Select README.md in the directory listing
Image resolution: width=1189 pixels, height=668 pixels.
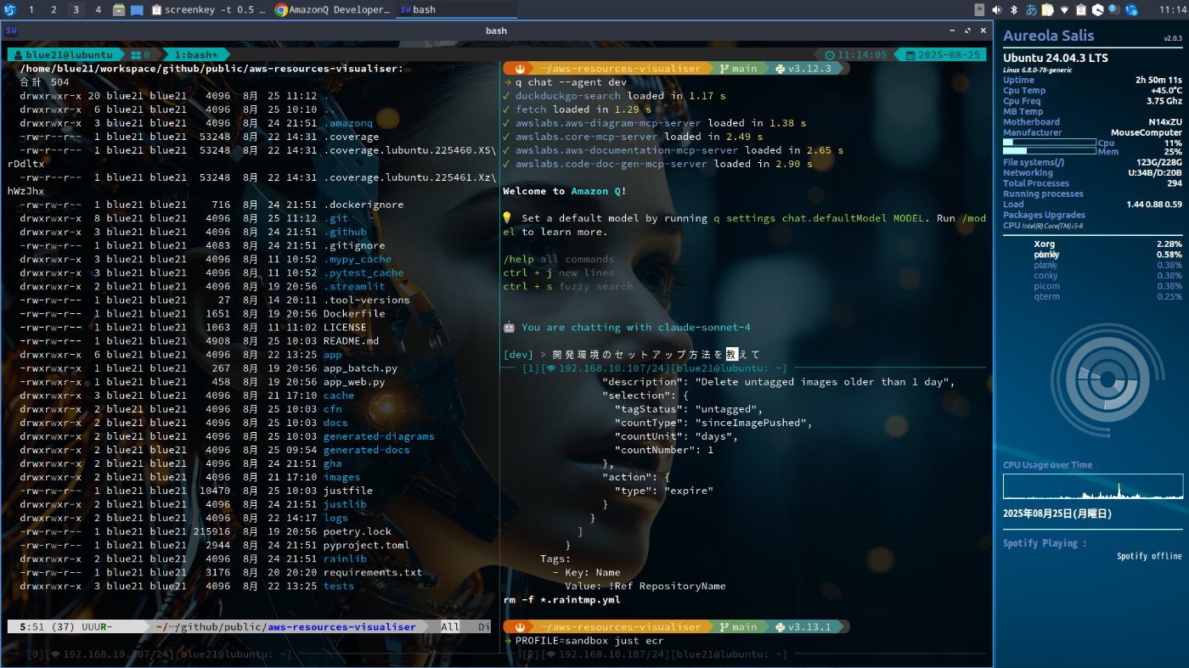click(352, 340)
